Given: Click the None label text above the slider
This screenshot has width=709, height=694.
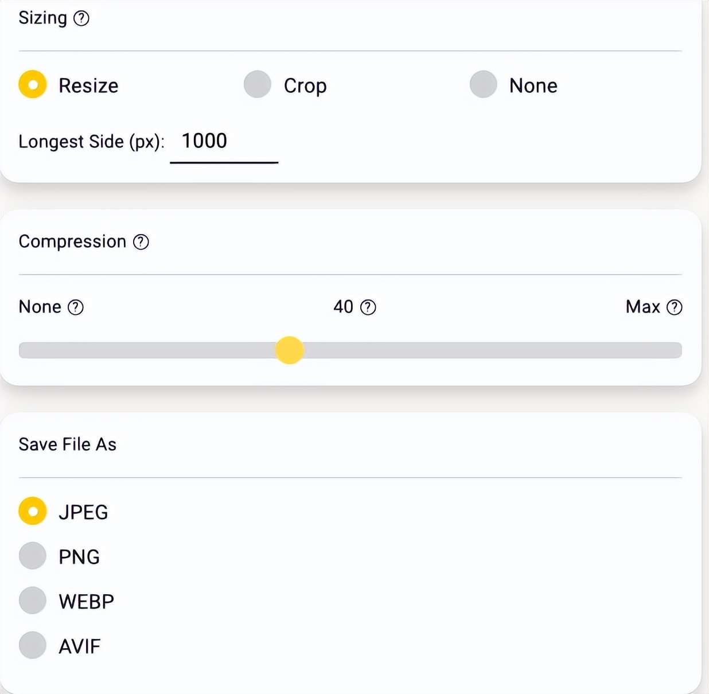Looking at the screenshot, I should click(x=40, y=307).
